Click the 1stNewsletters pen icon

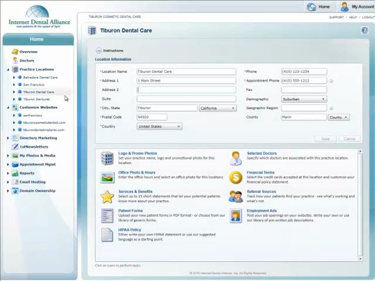[15, 147]
